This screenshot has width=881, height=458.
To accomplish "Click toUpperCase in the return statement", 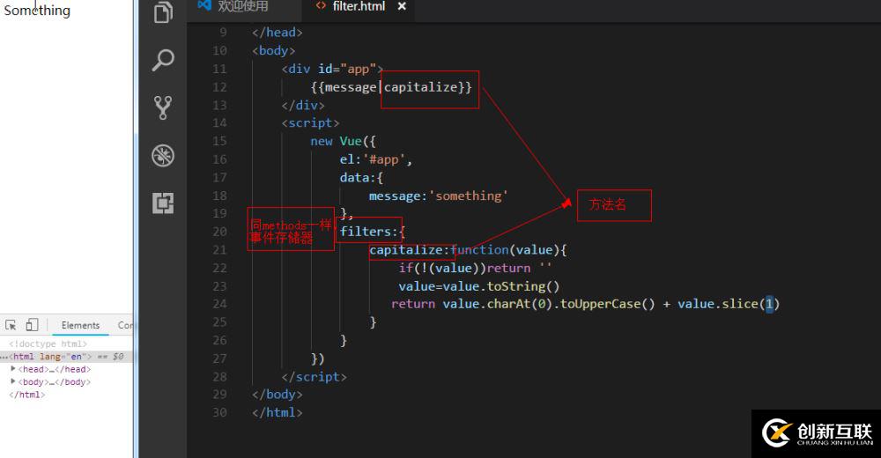I will (x=601, y=304).
